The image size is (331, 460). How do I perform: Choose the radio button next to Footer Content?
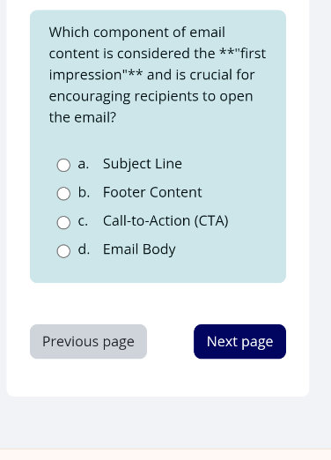click(63, 194)
